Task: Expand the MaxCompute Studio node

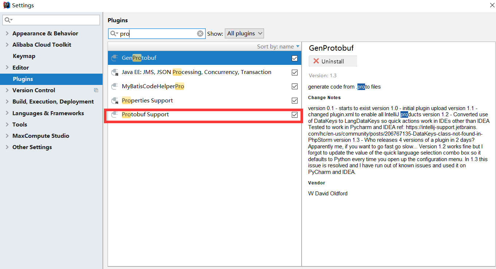Action: point(7,136)
